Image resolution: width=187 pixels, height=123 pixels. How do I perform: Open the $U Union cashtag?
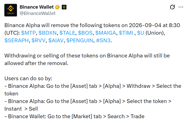pos(141,33)
